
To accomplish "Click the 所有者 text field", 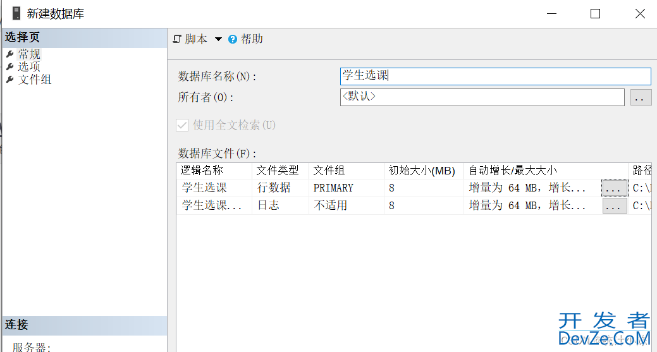I will (x=482, y=97).
